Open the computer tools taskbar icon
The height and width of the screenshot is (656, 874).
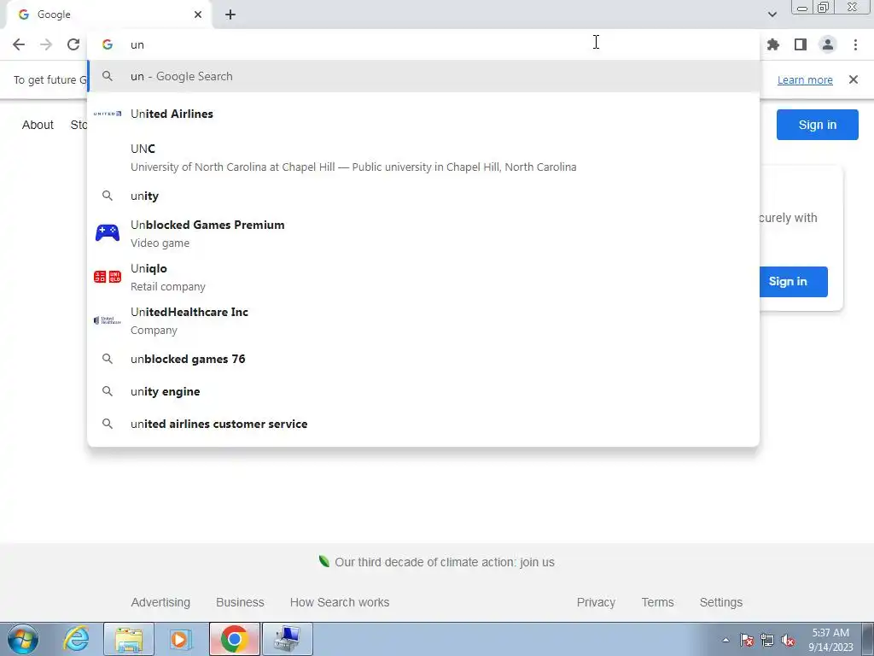click(x=288, y=639)
